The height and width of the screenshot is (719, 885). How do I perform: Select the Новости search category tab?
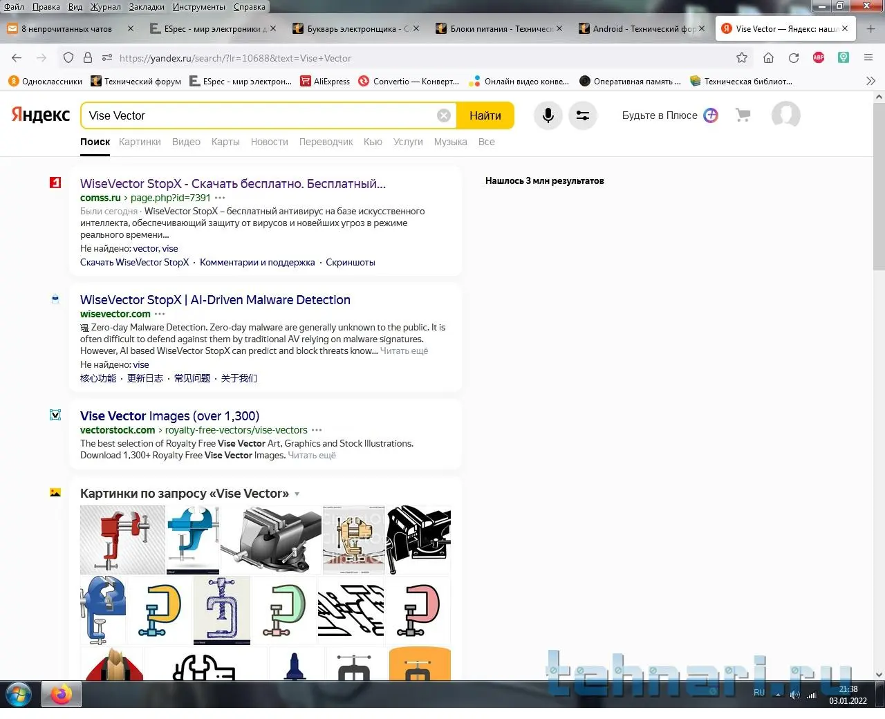(x=270, y=142)
